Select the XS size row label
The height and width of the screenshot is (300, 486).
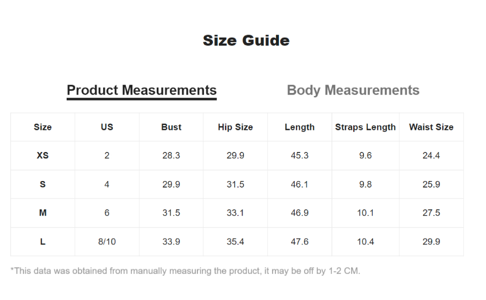pyautogui.click(x=43, y=155)
